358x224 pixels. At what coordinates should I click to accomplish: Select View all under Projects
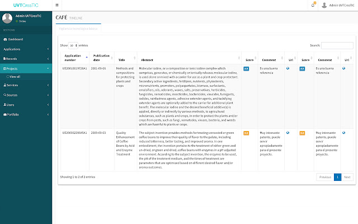[15, 76]
